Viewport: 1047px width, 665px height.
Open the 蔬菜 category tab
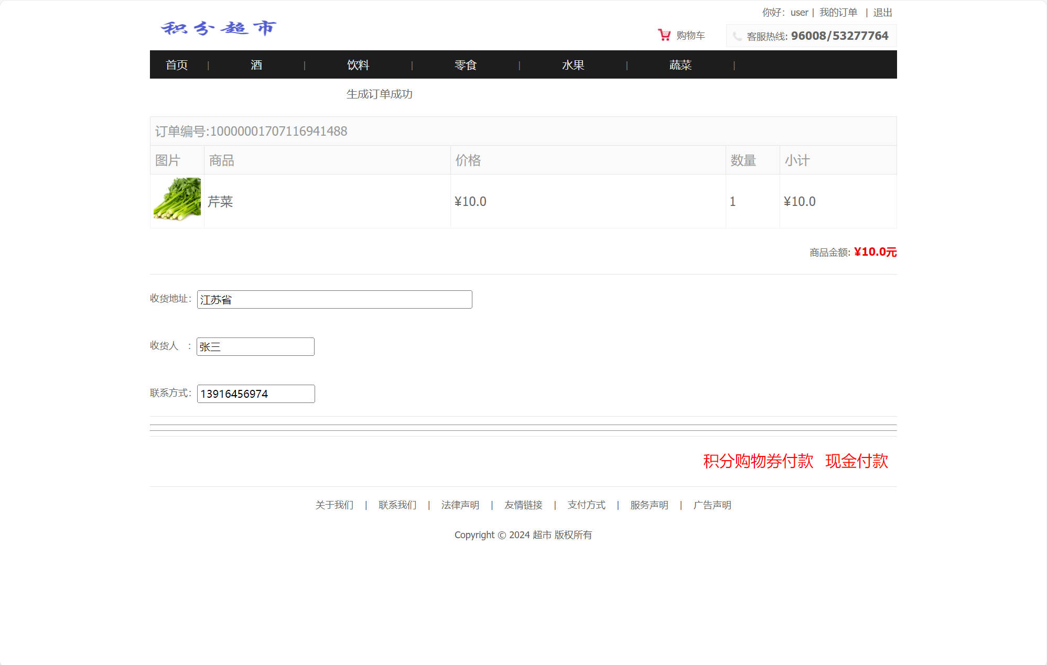681,65
